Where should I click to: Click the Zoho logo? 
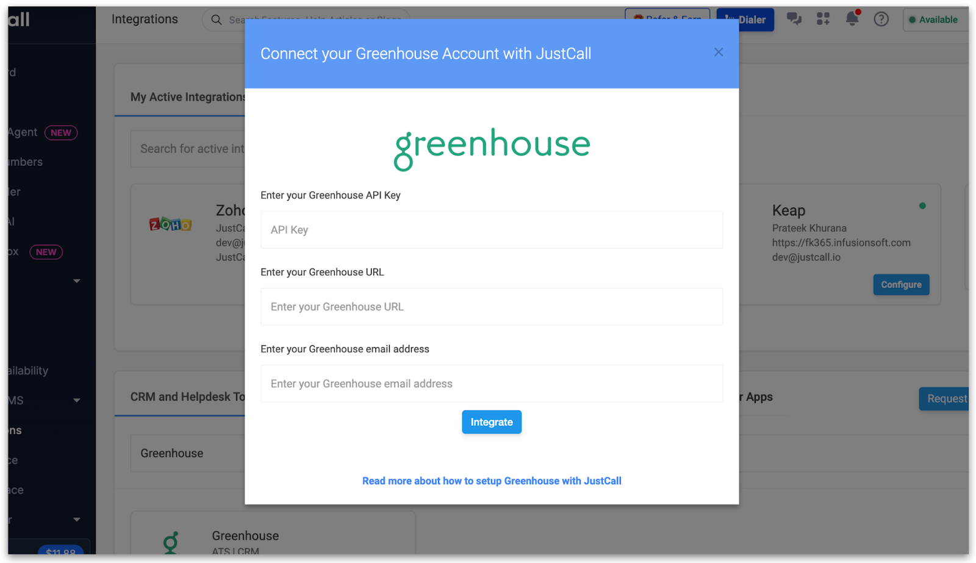coord(170,224)
